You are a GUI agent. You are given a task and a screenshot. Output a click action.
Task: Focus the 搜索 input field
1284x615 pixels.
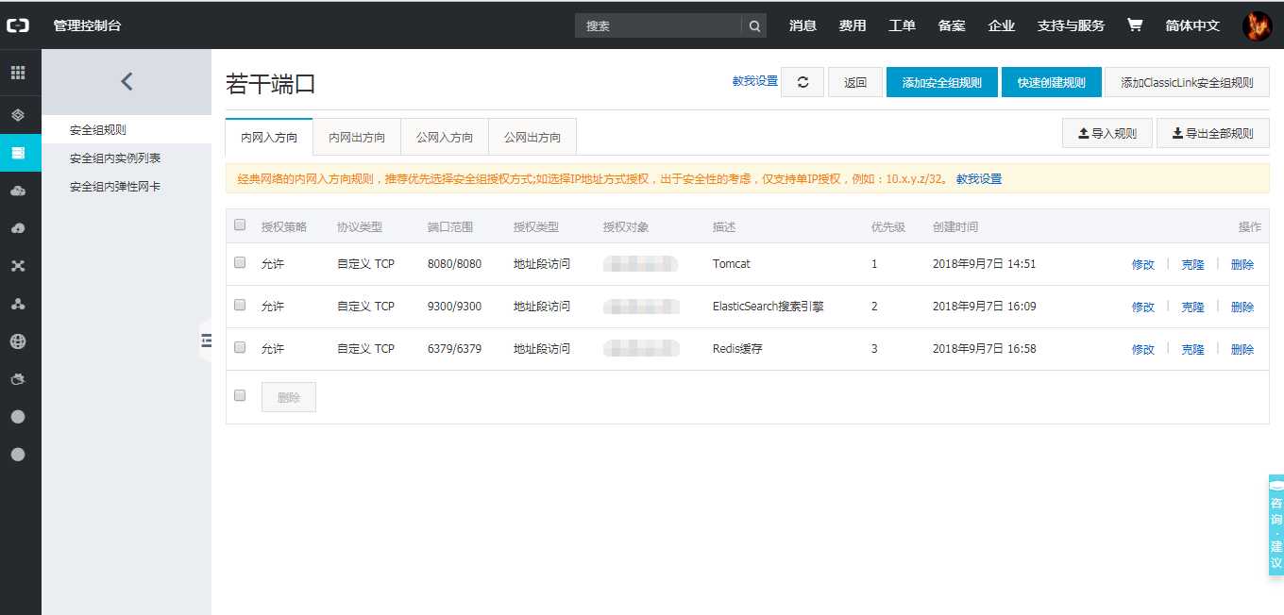658,26
